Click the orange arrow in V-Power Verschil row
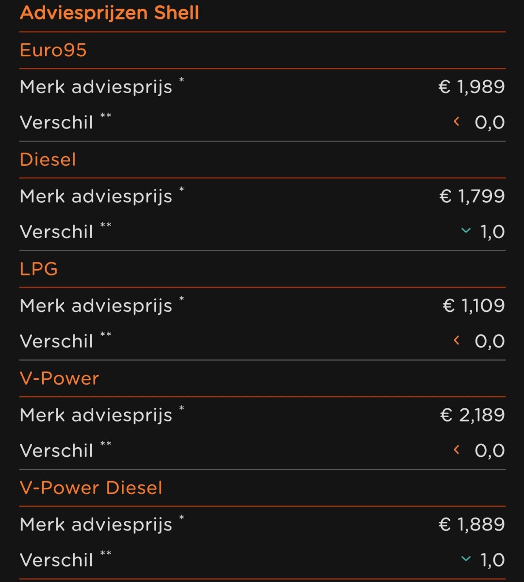 (x=457, y=450)
